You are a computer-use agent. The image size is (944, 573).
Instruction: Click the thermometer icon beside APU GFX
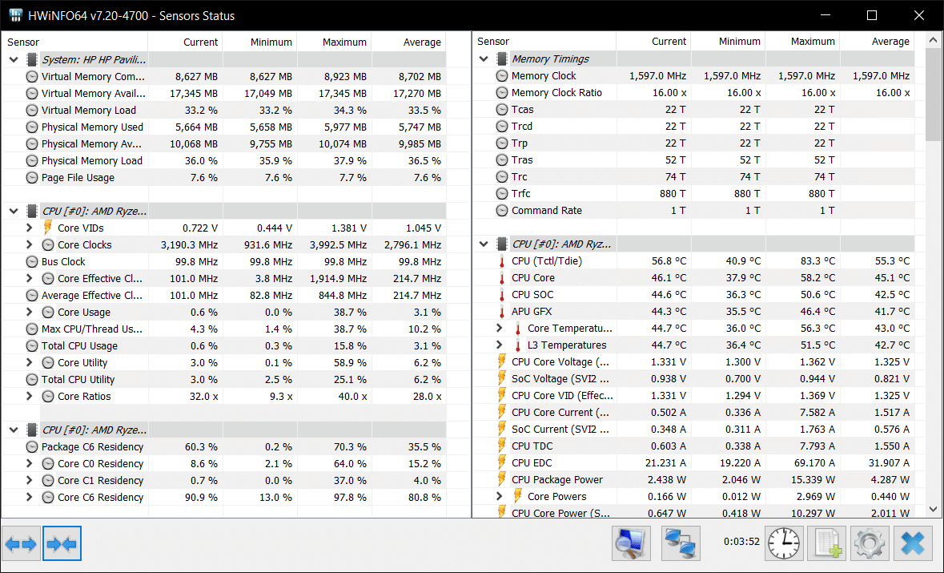[501, 312]
